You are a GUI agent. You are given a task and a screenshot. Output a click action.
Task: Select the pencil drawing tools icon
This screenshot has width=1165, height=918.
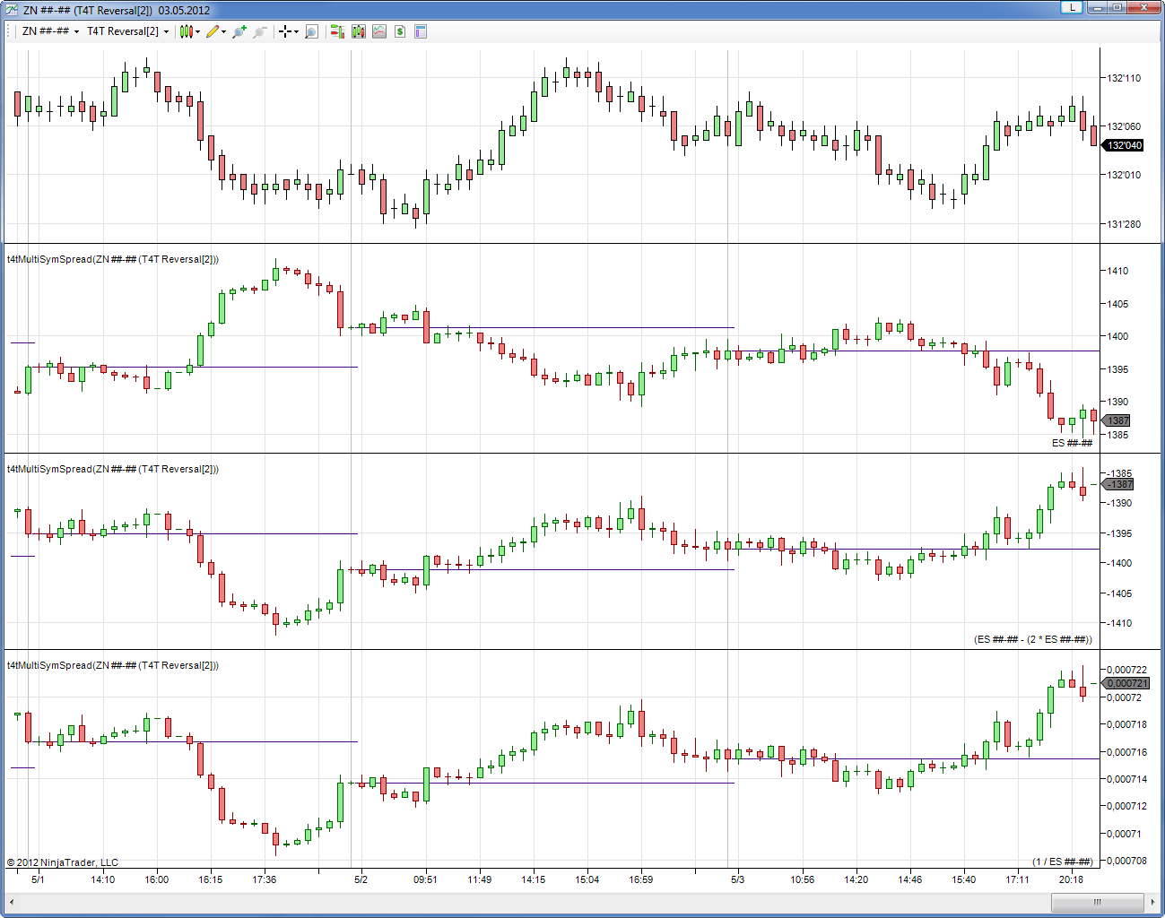pos(213,31)
